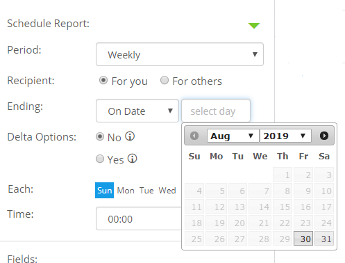Open the Aug month dropdown
345x263 pixels.
pyautogui.click(x=233, y=136)
